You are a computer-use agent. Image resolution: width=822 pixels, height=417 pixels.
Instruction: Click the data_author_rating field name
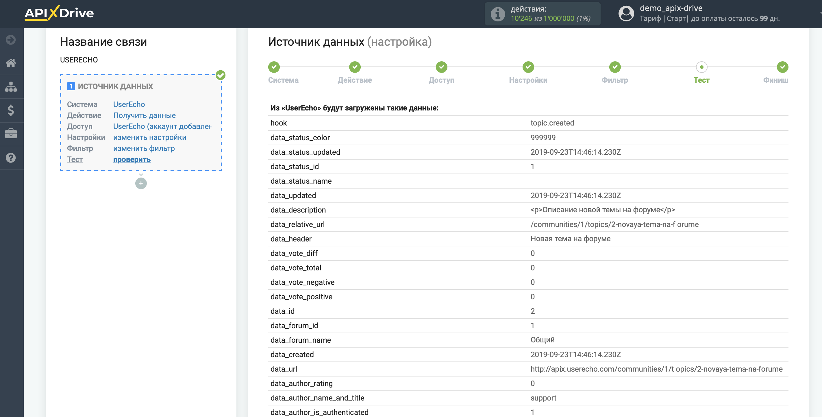[301, 383]
